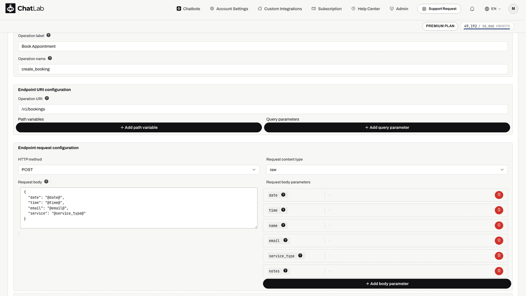Show help for Request body

[46, 181]
